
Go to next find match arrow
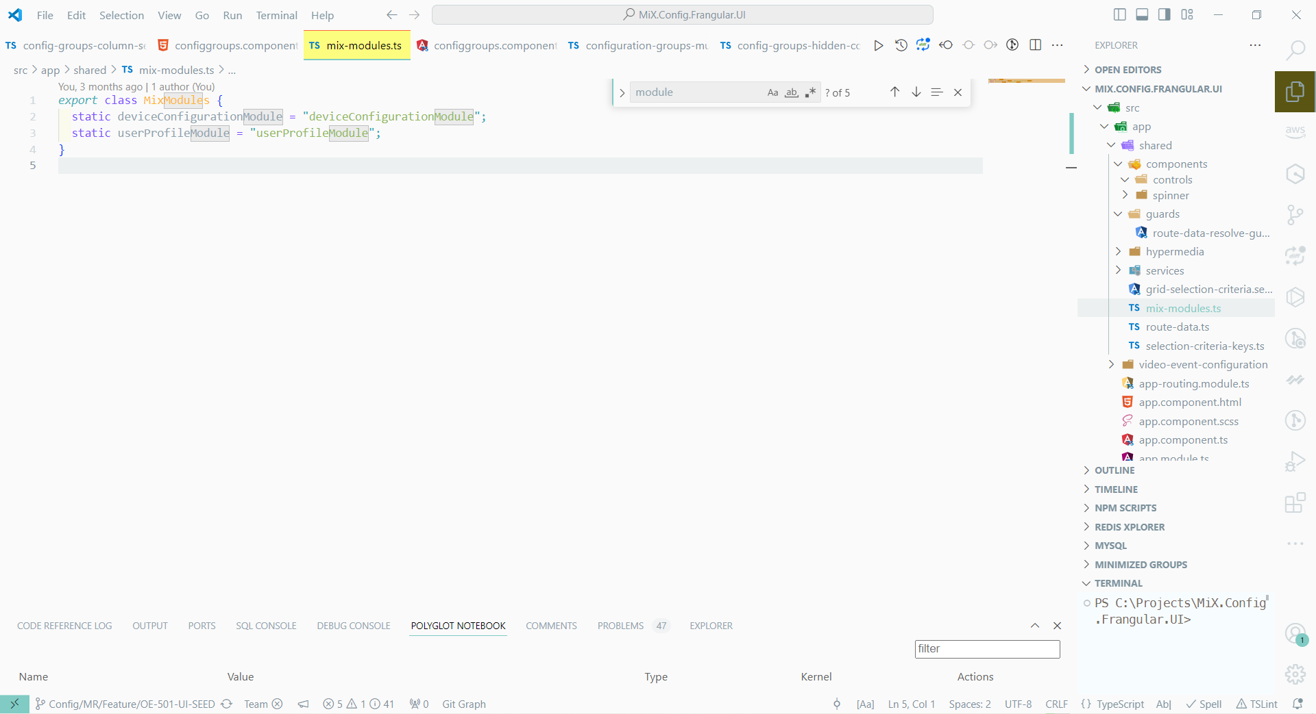pyautogui.click(x=916, y=92)
